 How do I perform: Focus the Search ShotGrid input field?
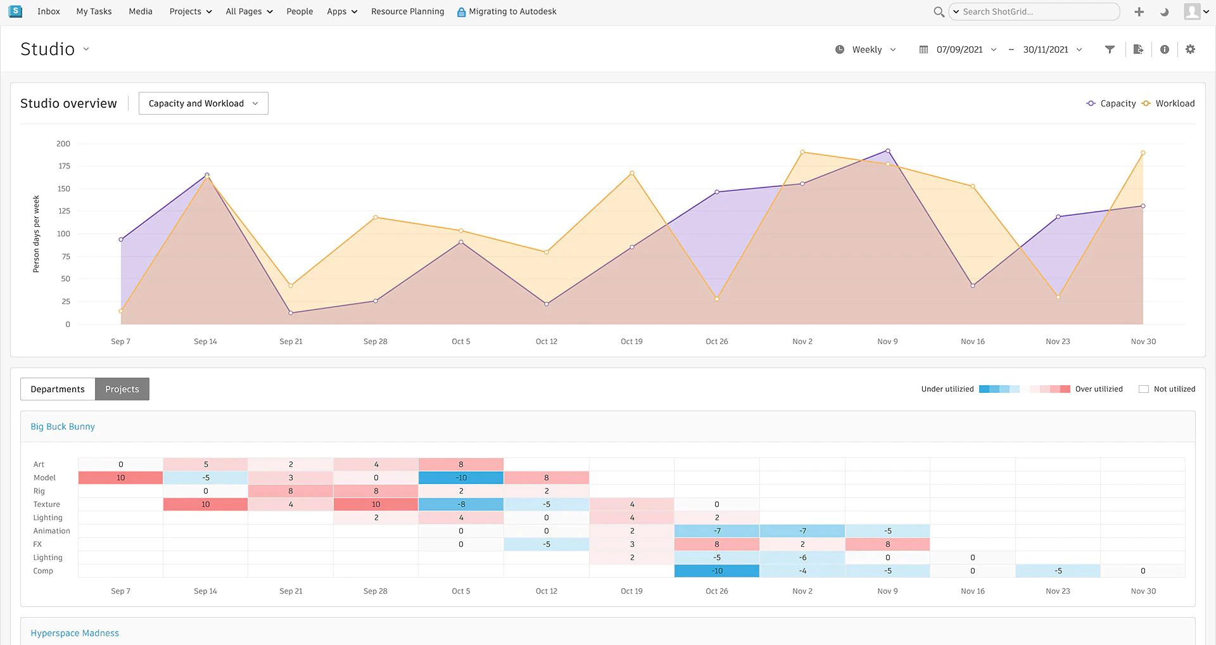(x=1039, y=11)
